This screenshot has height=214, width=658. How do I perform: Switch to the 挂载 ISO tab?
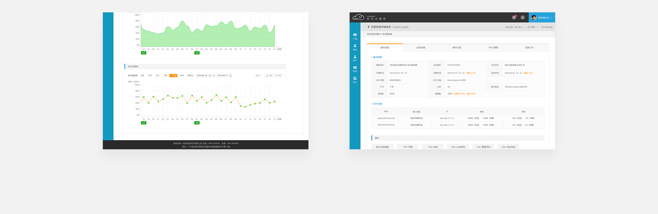529,48
